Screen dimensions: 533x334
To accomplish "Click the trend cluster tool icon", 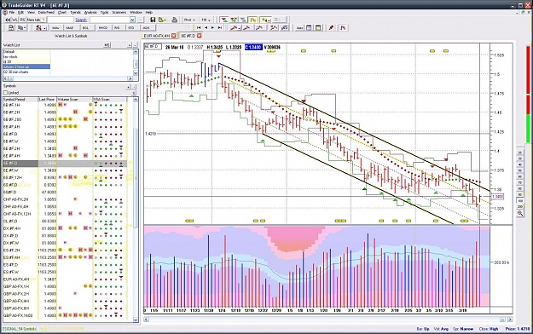I will pyautogui.click(x=273, y=28).
